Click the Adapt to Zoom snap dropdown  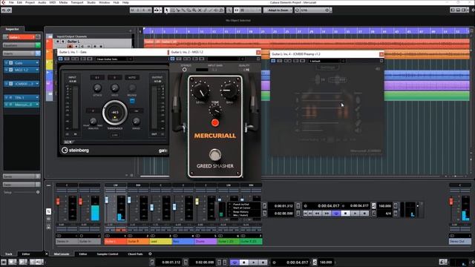coord(278,10)
